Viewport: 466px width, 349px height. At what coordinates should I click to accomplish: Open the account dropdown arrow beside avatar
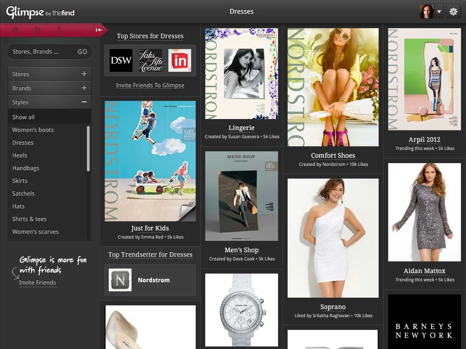tap(439, 11)
